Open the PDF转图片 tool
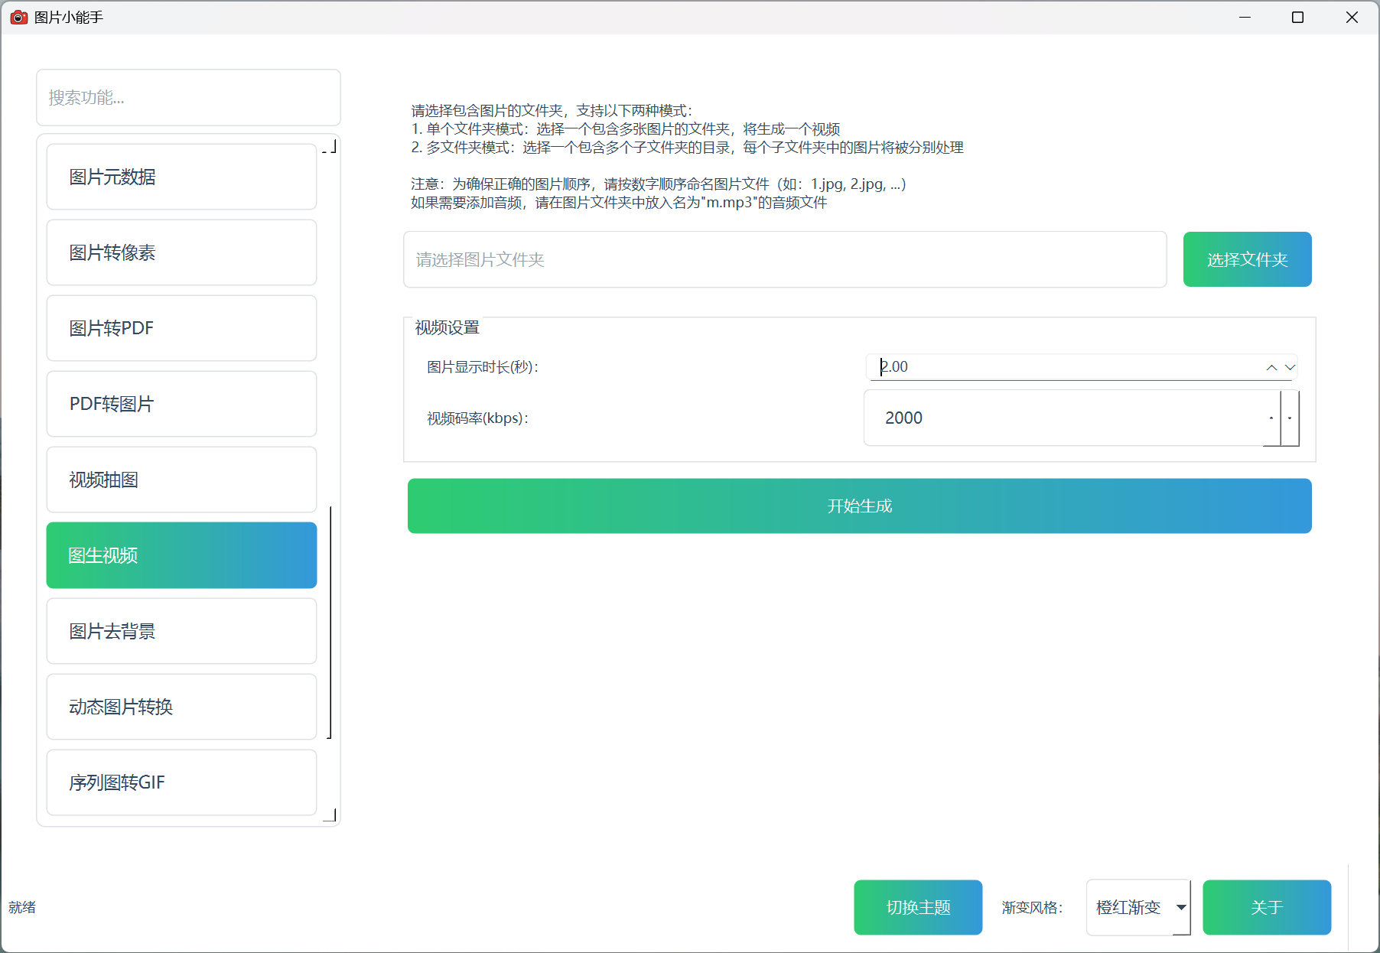 [x=181, y=404]
